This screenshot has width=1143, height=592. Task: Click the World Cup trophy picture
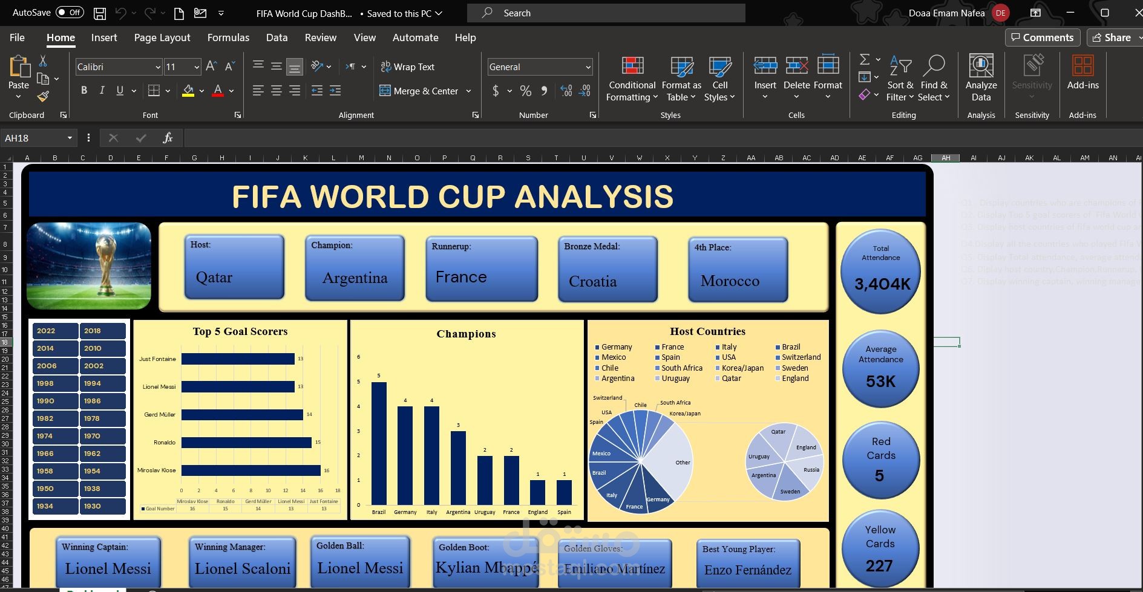coord(89,266)
